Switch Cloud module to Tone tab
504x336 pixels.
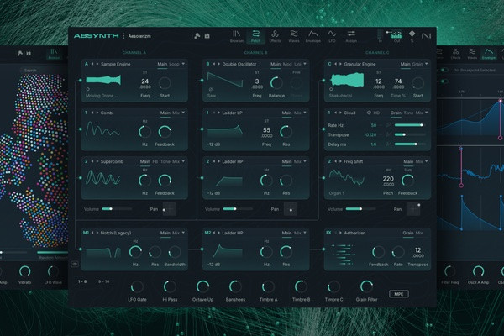tap(408, 113)
